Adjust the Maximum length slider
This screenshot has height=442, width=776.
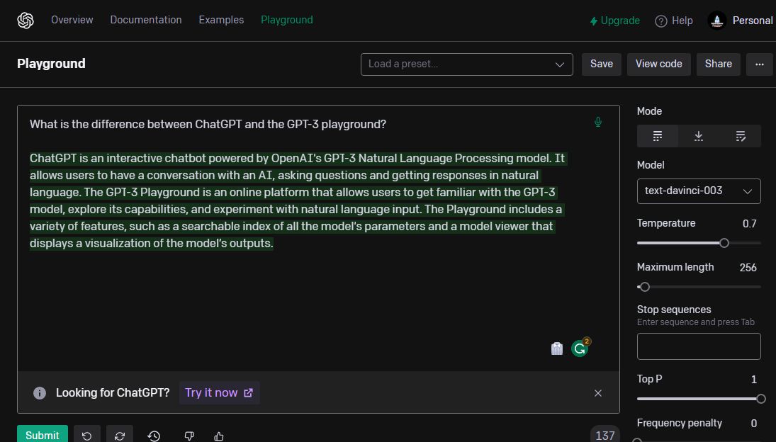tap(644, 287)
